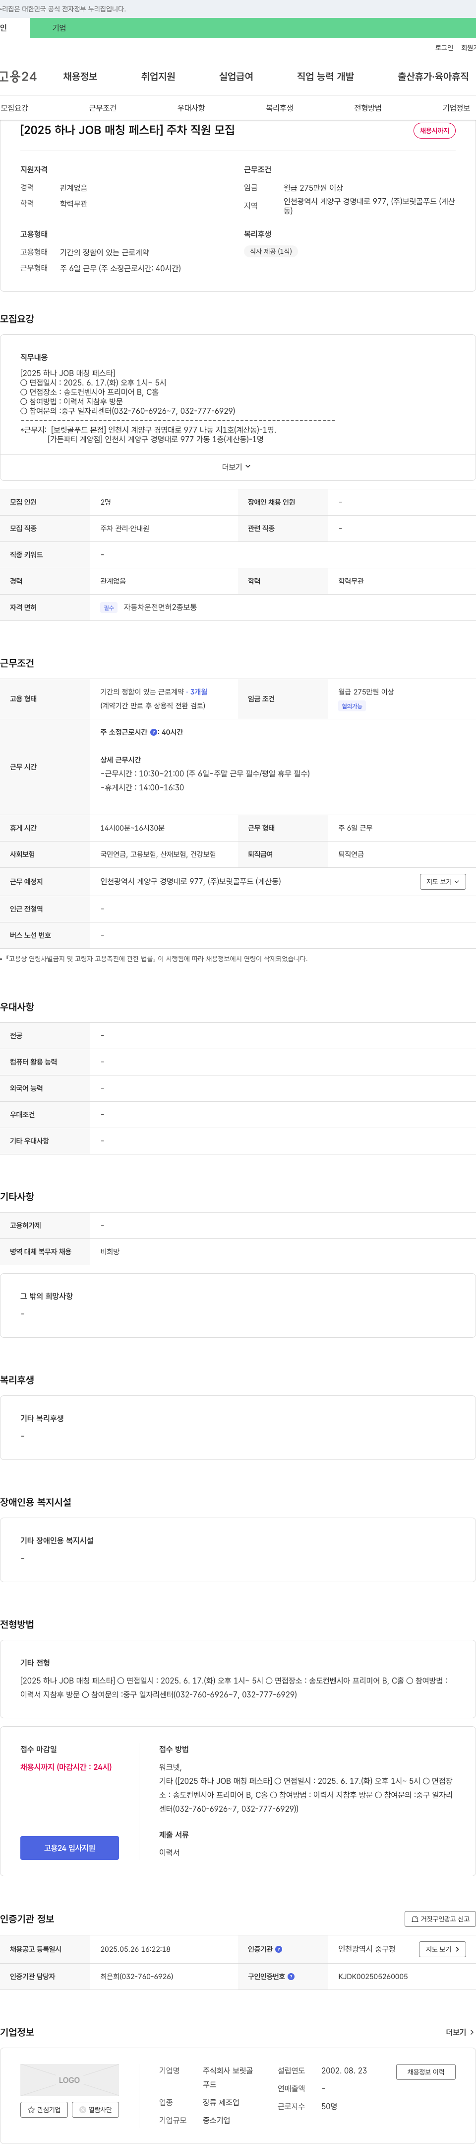The height and width of the screenshot is (2144, 476).
Task: Open the 실업급여 main menu
Action: [x=236, y=77]
